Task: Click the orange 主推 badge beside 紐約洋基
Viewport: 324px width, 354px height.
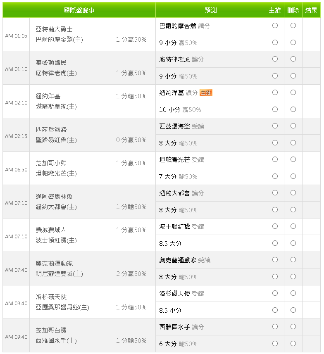Action: click(206, 93)
